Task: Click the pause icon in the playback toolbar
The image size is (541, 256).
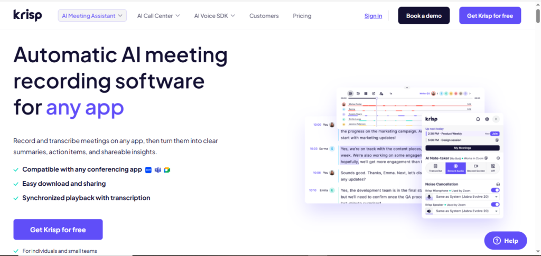Action: click(x=366, y=93)
